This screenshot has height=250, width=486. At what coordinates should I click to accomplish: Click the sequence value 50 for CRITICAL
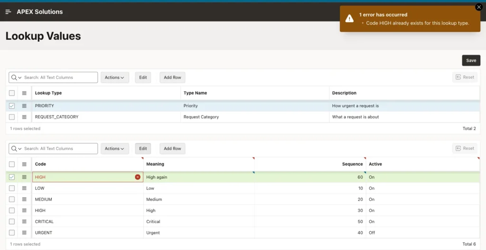[x=360, y=222]
